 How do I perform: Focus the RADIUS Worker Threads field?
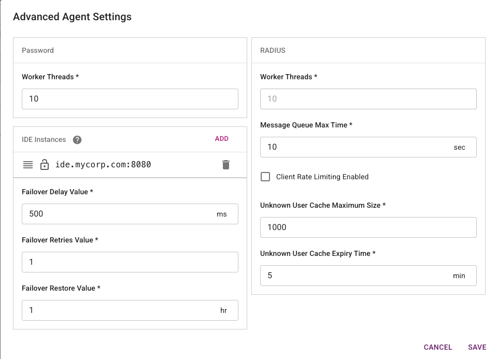point(368,99)
